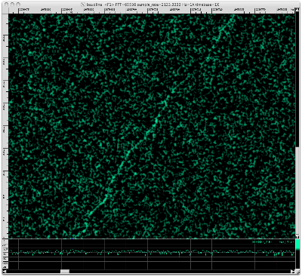Image resolution: width=302 pixels, height=277 pixels.
Task: Close the baudline window
Action: coord(7,5)
